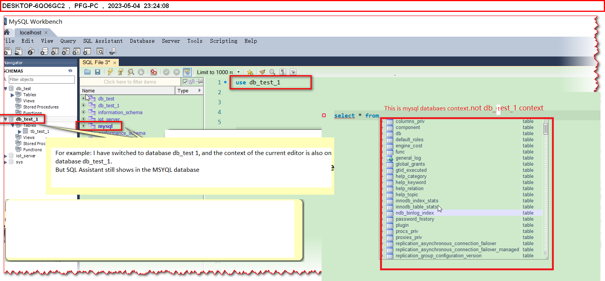
Task: Create a new view from main toolbar
Action: (66, 51)
